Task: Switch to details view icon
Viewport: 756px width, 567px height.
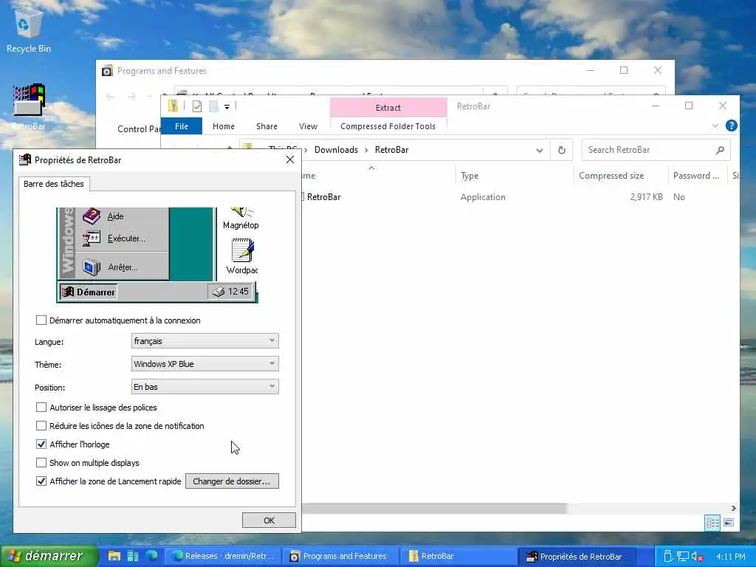Action: coord(712,523)
